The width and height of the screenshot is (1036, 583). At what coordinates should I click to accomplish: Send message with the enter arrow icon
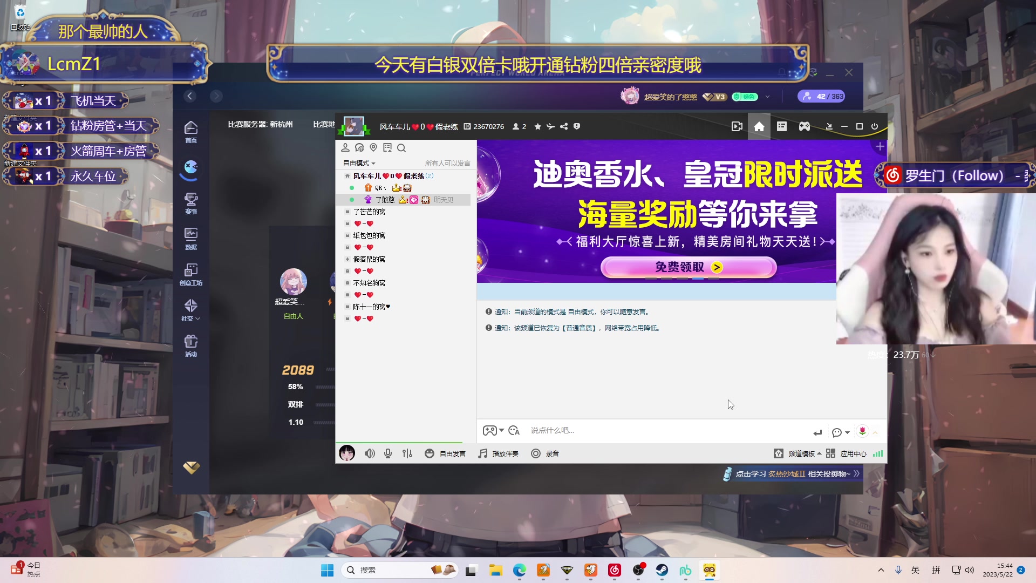tap(817, 432)
